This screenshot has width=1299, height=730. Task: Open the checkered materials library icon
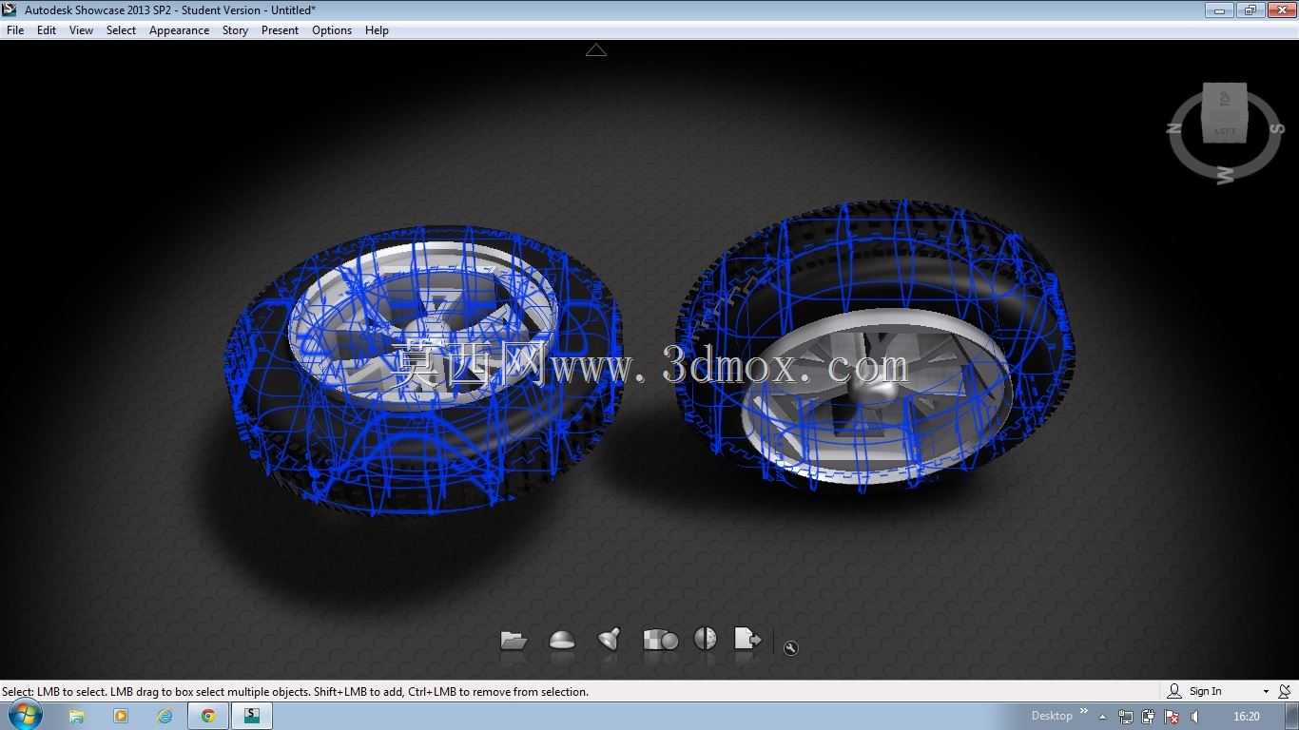pos(660,640)
